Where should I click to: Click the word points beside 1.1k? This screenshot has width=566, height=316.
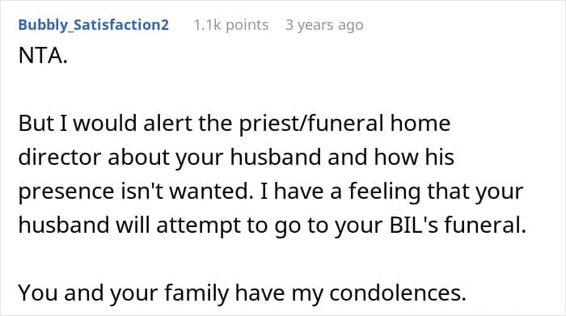(x=247, y=26)
